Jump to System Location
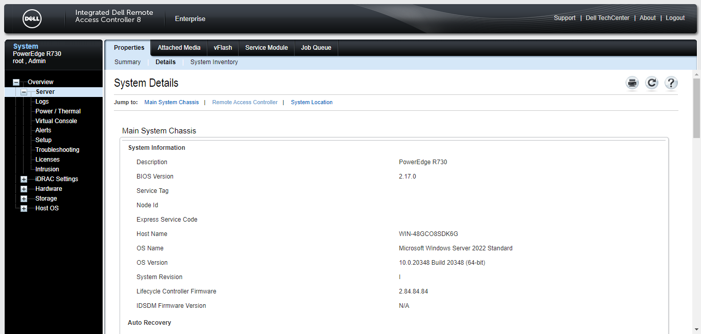The width and height of the screenshot is (701, 334). [311, 103]
